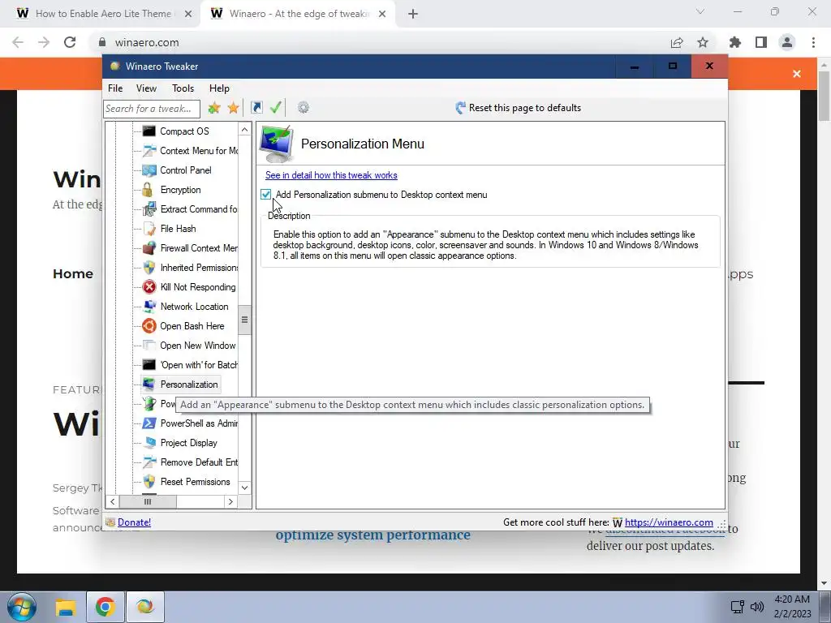Open the File menu
831x623 pixels.
(x=115, y=88)
